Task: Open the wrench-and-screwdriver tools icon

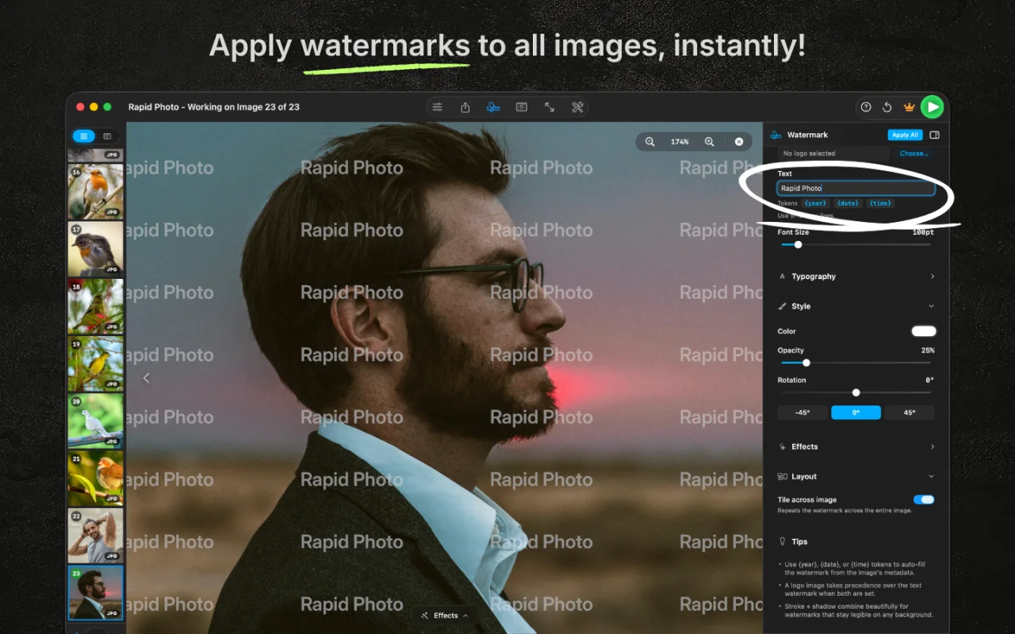Action: tap(577, 107)
